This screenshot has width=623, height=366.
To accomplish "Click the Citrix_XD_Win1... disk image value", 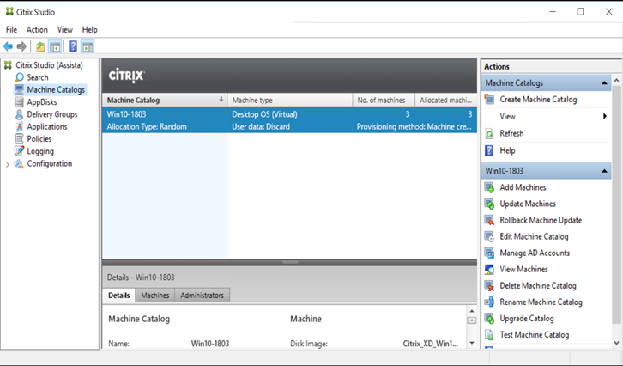I will click(430, 344).
